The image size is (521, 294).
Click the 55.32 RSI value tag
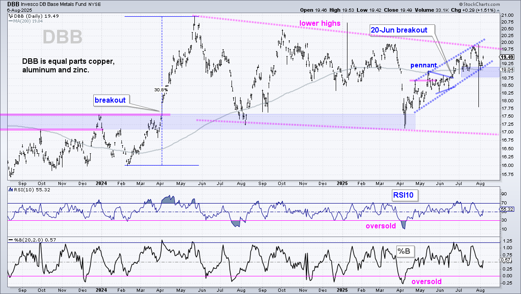[x=507, y=209]
